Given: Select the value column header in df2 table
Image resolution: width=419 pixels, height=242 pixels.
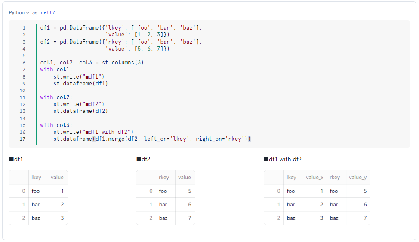Looking at the screenshot, I should pyautogui.click(x=185, y=177).
